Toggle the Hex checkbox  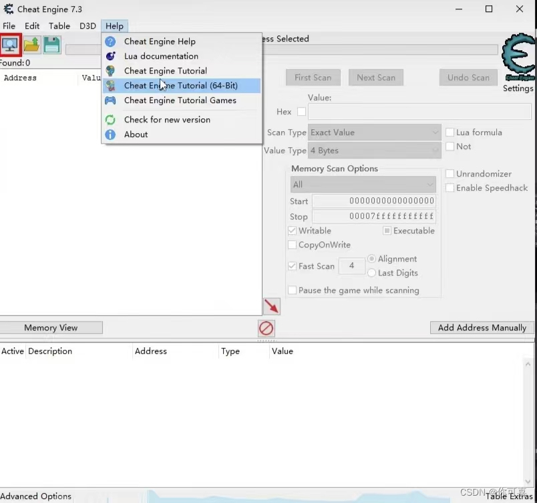pyautogui.click(x=301, y=112)
